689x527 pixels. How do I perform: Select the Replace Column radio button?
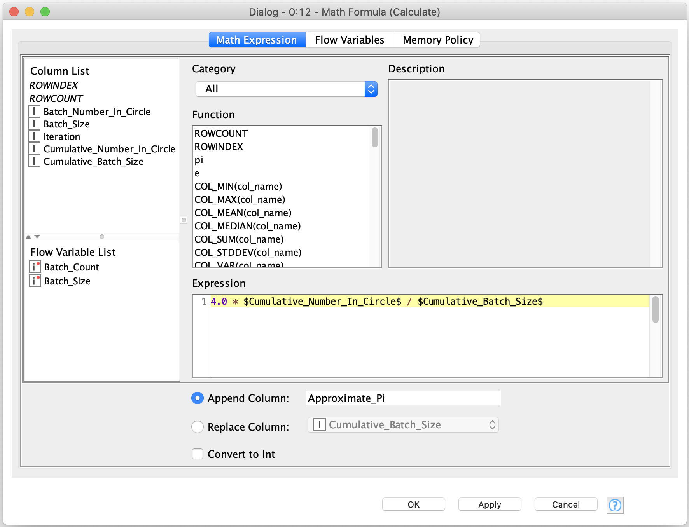[x=198, y=426]
